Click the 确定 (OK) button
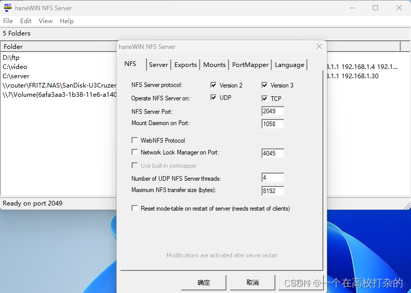Screen dimensions: 411x293 [x=203, y=283]
